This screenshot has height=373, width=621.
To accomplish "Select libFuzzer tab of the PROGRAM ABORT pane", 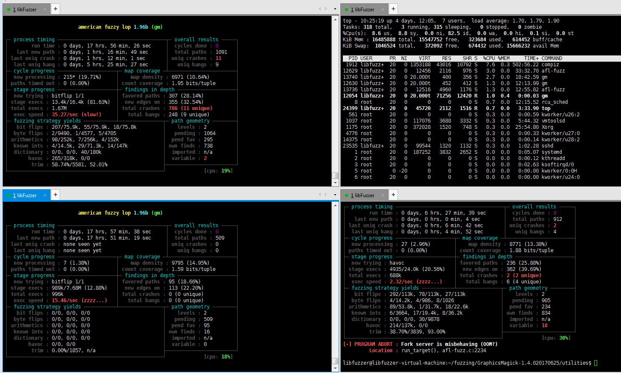I will pos(364,195).
